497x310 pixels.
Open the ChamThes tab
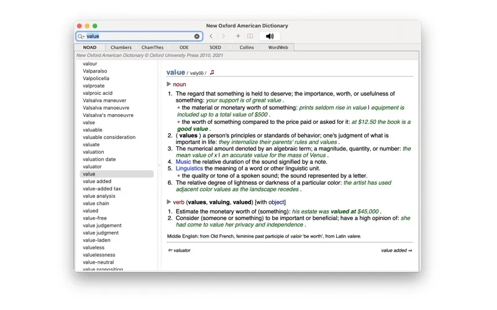pos(152,48)
